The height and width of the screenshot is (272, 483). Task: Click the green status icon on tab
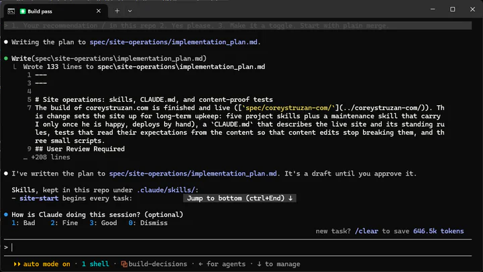(x=23, y=11)
